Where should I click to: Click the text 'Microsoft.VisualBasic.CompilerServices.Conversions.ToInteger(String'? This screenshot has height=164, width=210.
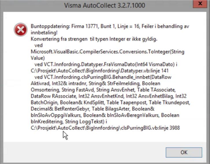coord(107,52)
